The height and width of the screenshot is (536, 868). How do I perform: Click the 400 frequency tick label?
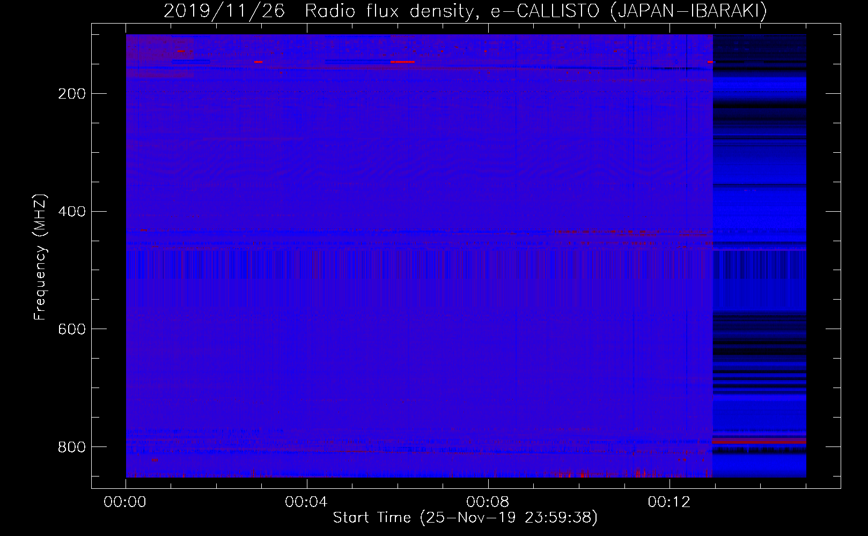(72, 212)
